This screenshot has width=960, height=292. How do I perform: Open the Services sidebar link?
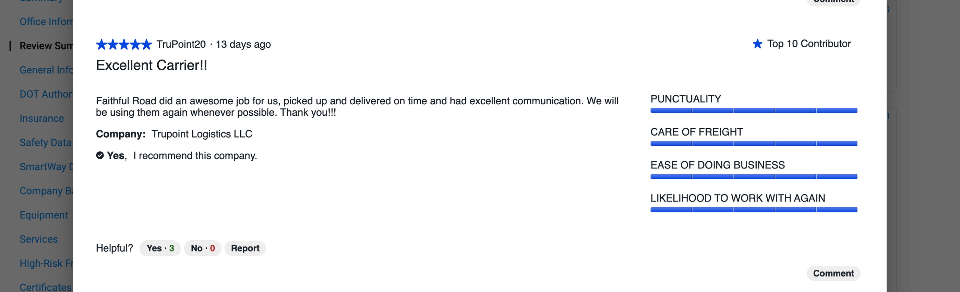(39, 239)
